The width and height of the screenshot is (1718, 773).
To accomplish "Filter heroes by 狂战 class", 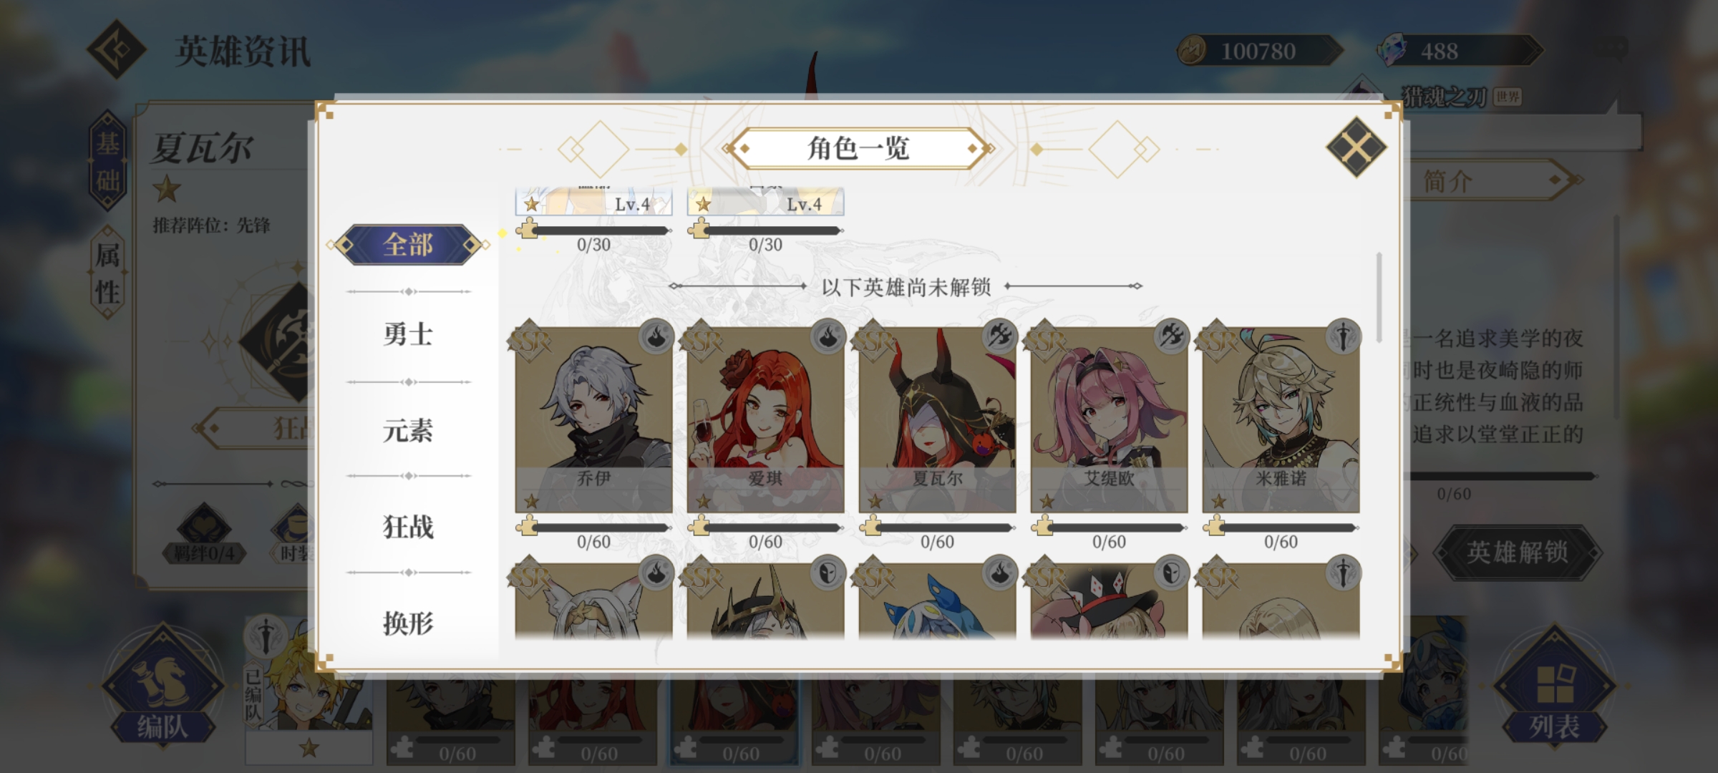I will coord(408,527).
